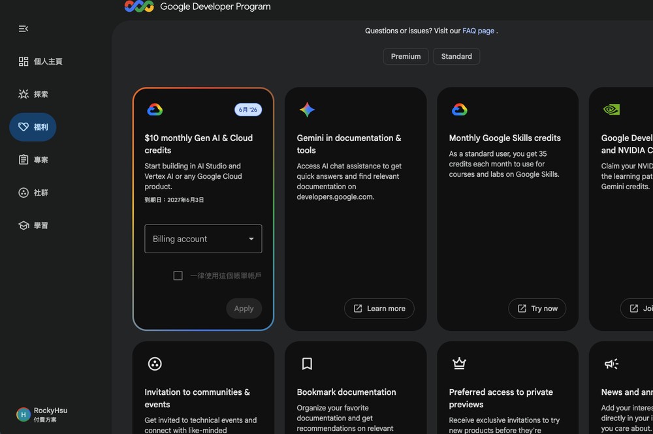The width and height of the screenshot is (653, 434).
Task: Click the megaphone icon on the News card
Action: coord(611,364)
